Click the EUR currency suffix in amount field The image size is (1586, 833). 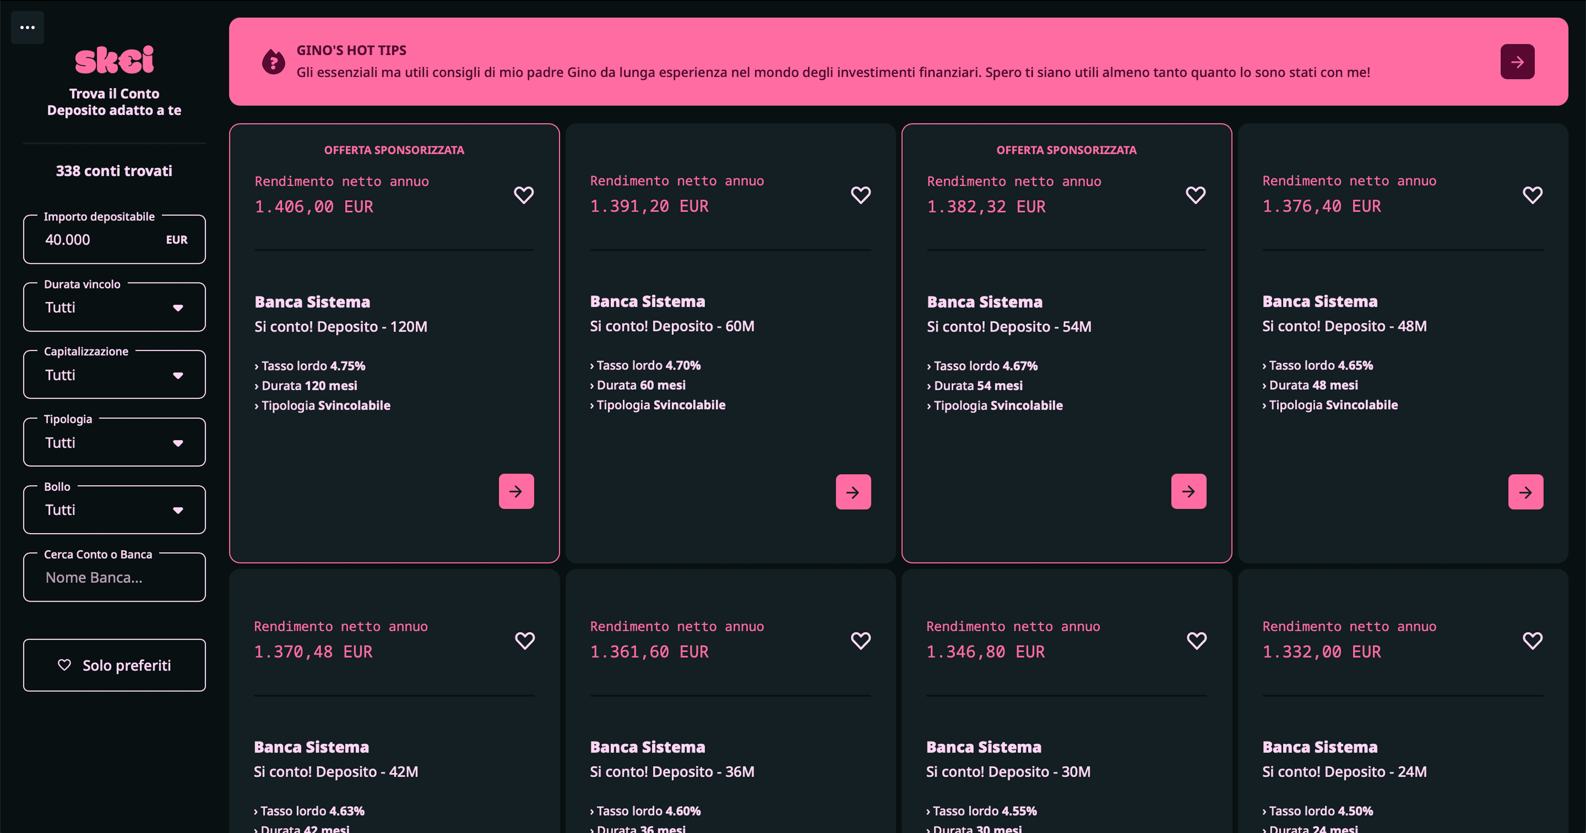coord(177,240)
